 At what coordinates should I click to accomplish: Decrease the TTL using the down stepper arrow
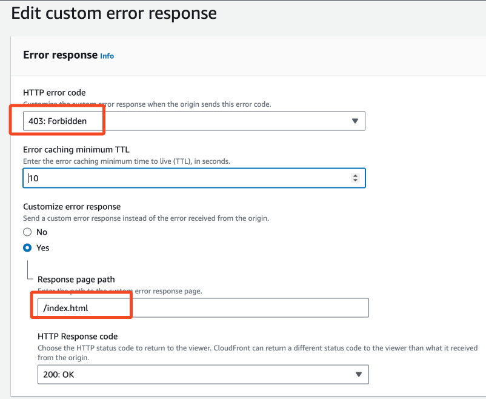(x=355, y=181)
